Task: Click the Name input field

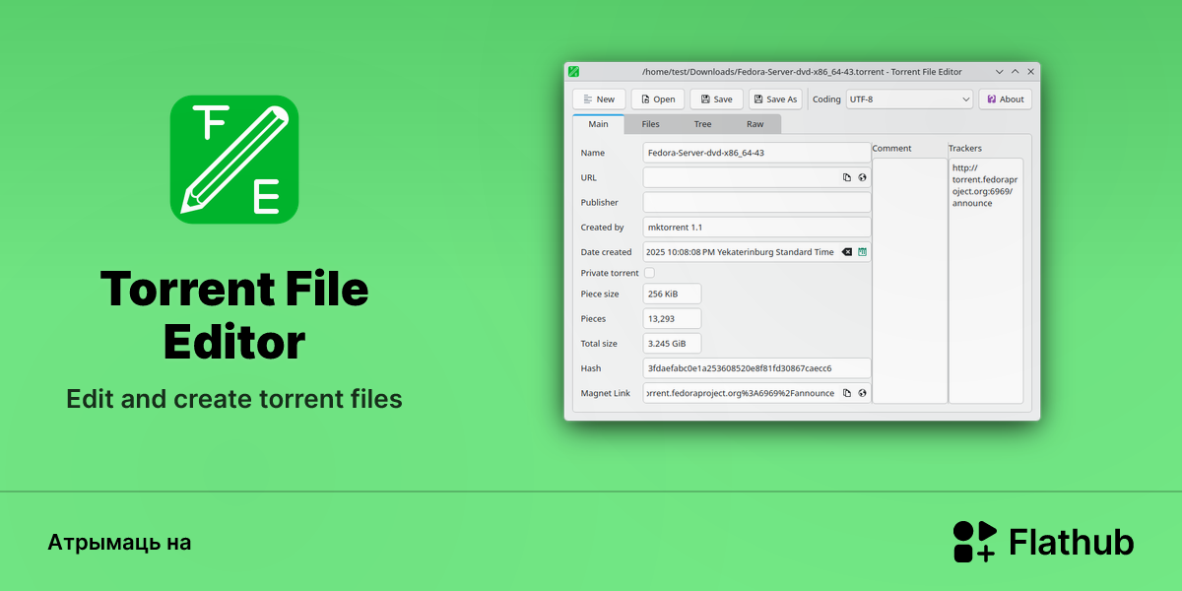Action: [756, 153]
